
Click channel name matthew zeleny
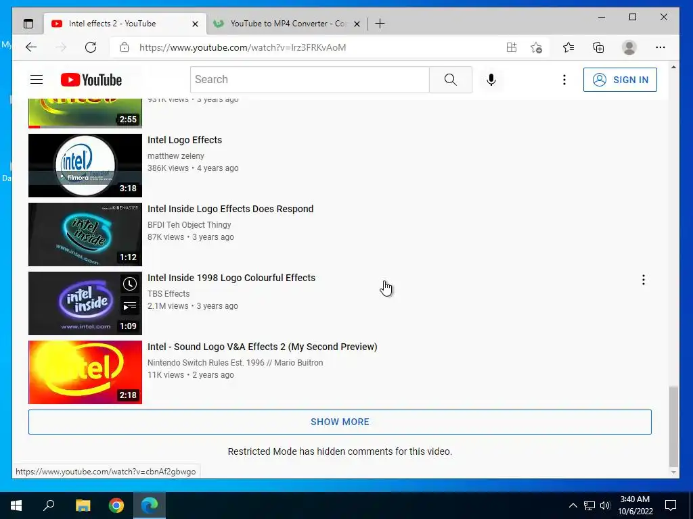click(175, 156)
